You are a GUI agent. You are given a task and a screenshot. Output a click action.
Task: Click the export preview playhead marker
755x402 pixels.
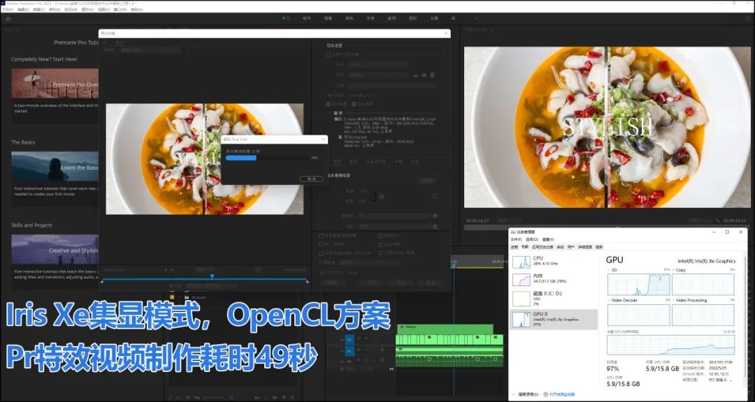coord(212,276)
